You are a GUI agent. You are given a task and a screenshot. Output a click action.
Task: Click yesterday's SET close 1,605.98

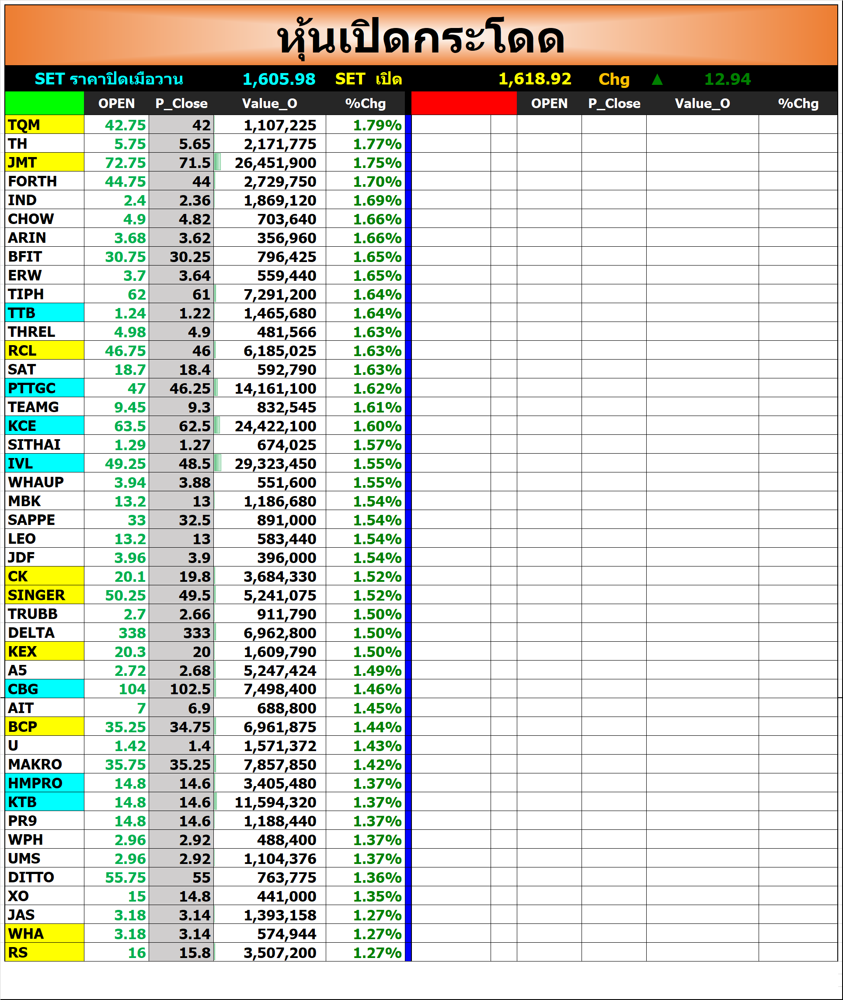click(x=279, y=79)
